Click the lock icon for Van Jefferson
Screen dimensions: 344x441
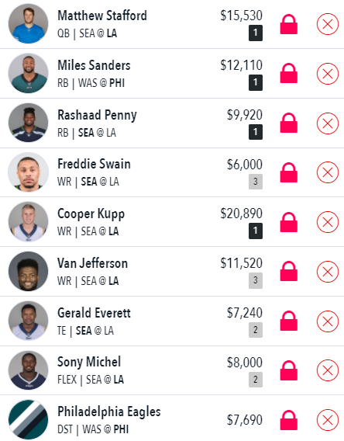[289, 272]
